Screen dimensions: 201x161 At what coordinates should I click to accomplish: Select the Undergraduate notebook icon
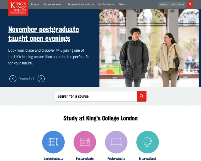point(53,142)
